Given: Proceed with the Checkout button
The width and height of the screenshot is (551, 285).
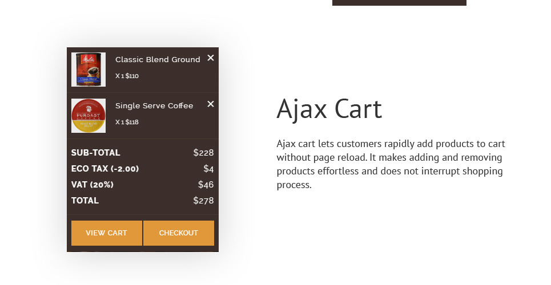Looking at the screenshot, I should (178, 233).
